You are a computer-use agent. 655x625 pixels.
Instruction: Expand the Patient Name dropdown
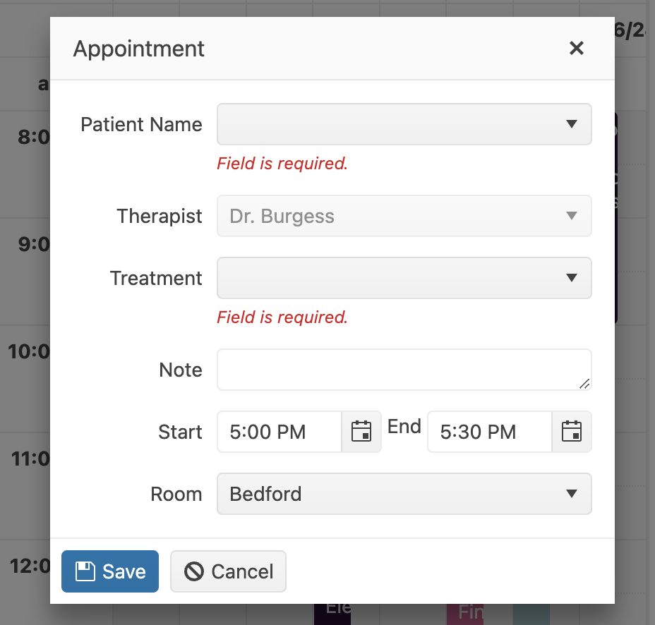pos(404,124)
